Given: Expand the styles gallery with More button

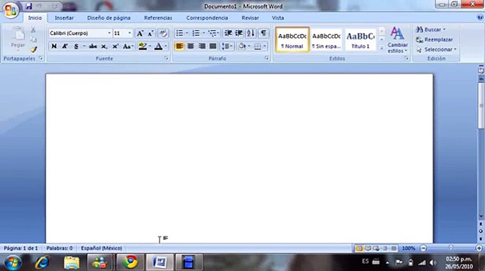Looking at the screenshot, I should point(382,48).
